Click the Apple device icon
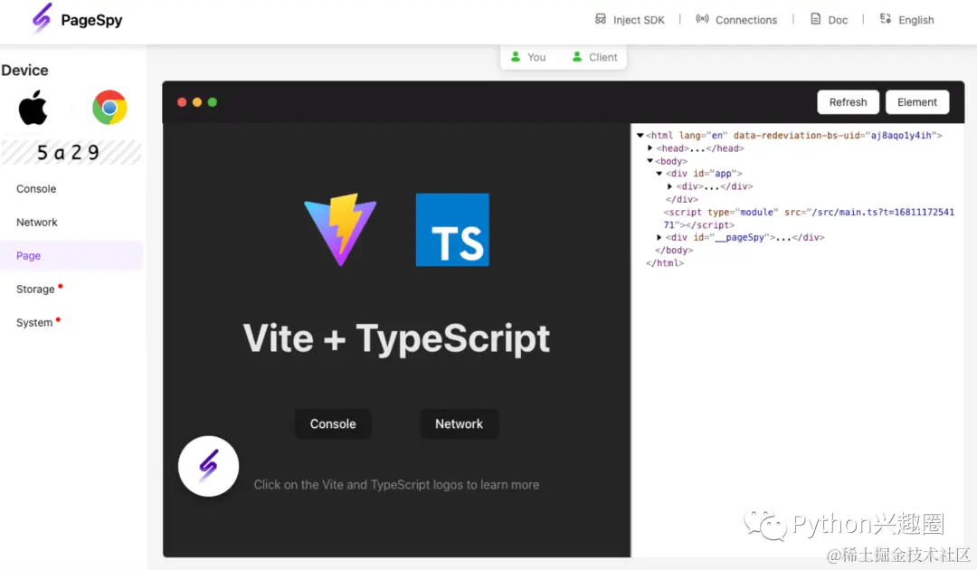Viewport: 977px width, 570px height. (33, 107)
